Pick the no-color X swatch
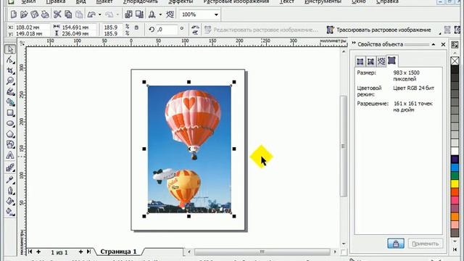 tap(455, 61)
